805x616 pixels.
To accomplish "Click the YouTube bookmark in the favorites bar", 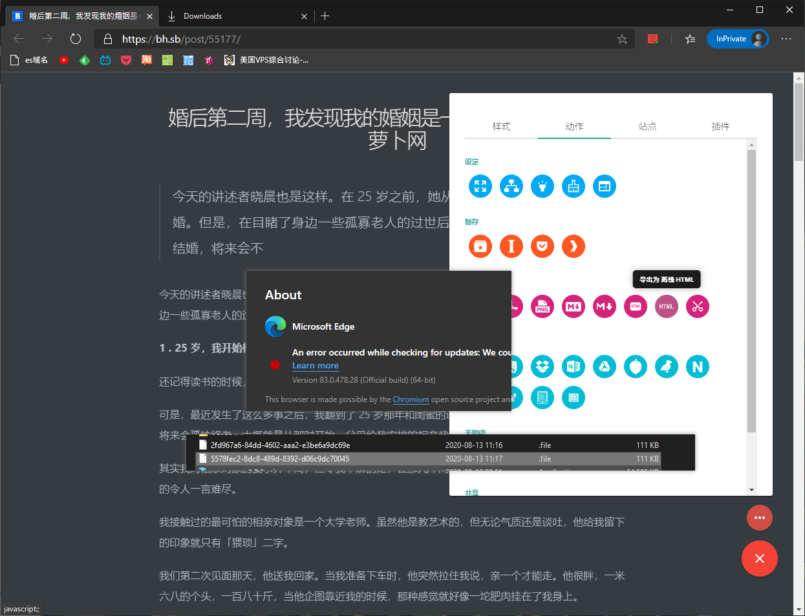I will click(64, 60).
